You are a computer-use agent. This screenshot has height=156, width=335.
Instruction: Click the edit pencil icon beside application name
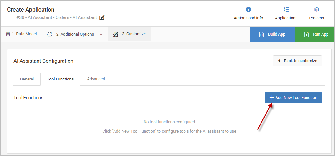coord(102,18)
